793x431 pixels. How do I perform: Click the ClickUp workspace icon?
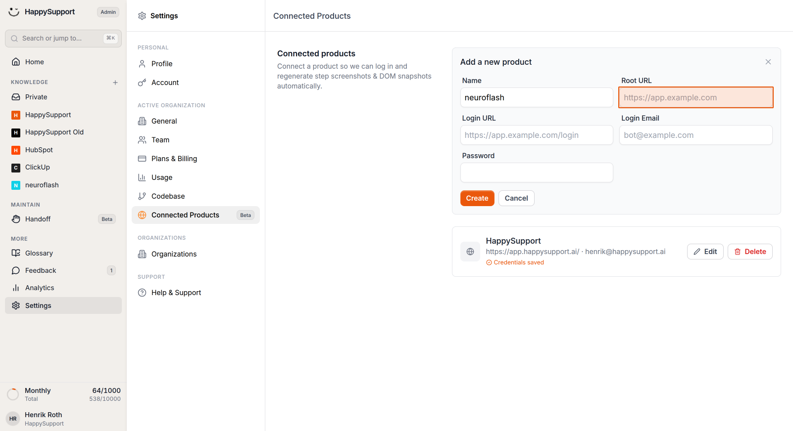tap(16, 168)
